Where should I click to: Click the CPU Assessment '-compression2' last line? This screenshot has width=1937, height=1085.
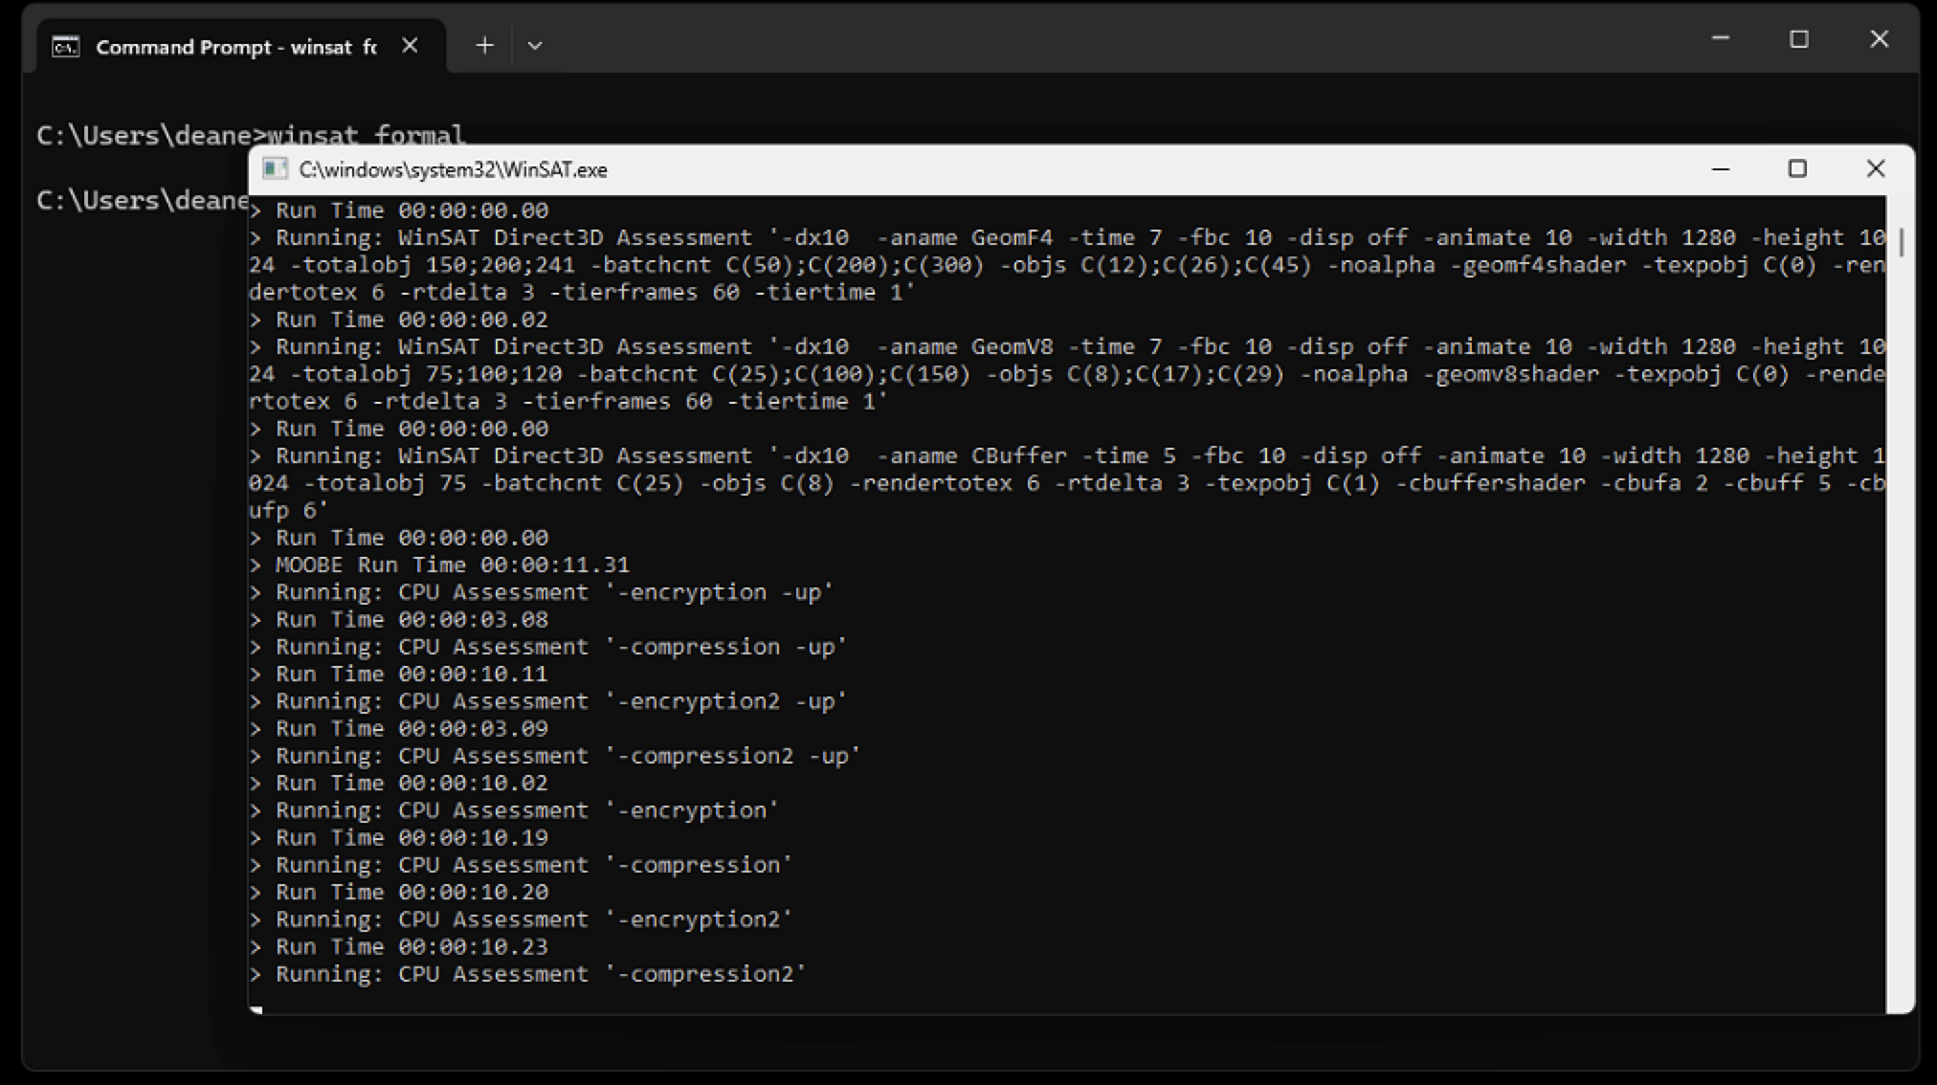pyautogui.click(x=540, y=974)
